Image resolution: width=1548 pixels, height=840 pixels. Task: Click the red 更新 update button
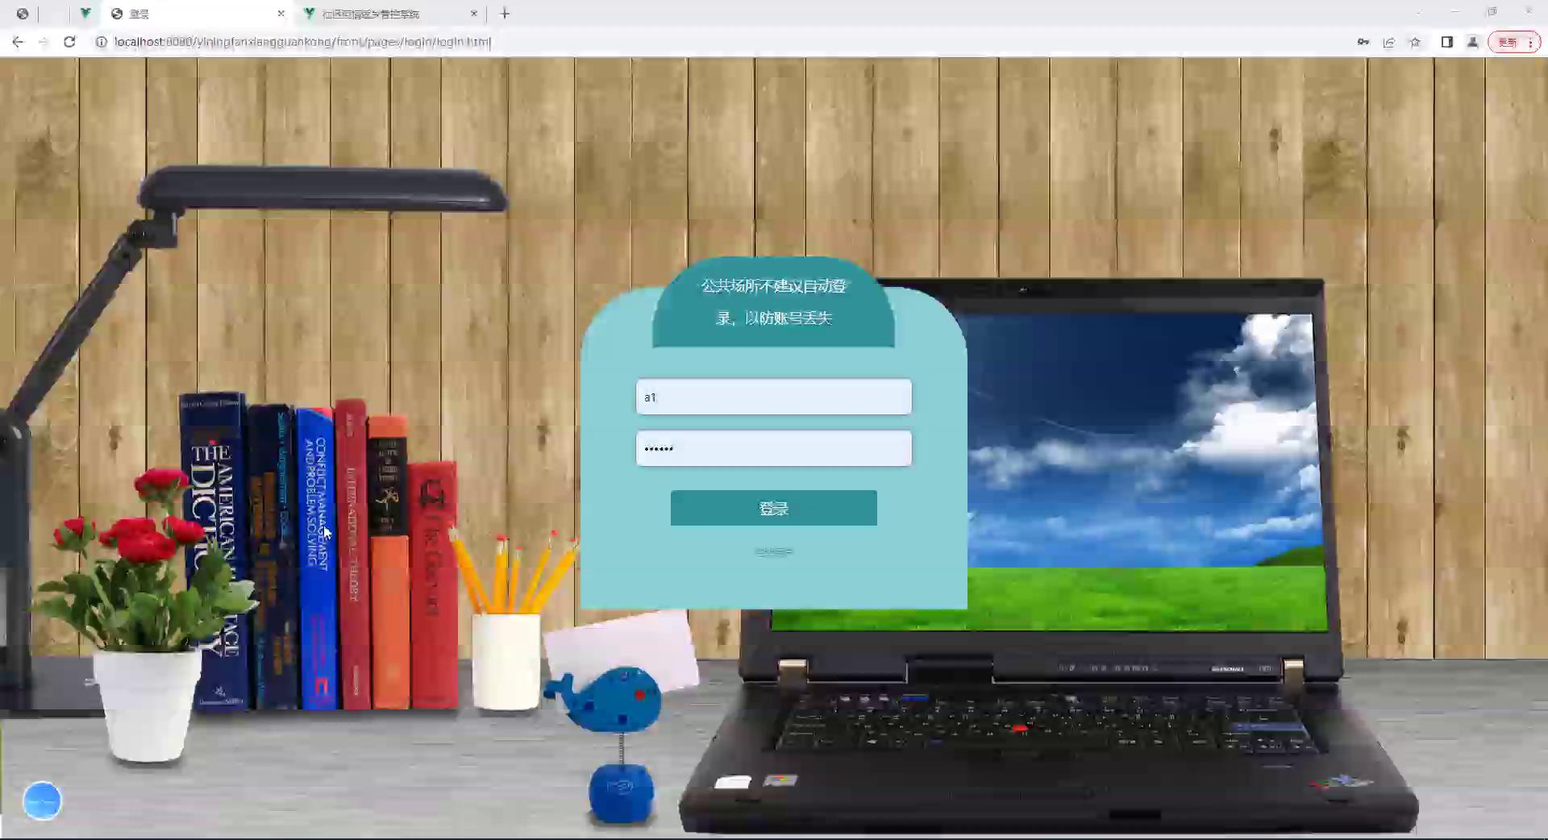tap(1514, 42)
